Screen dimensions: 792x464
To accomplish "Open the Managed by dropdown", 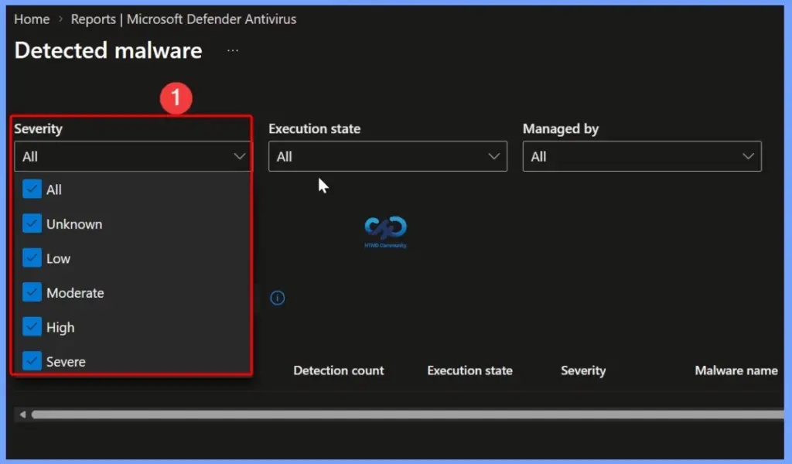I will (642, 156).
